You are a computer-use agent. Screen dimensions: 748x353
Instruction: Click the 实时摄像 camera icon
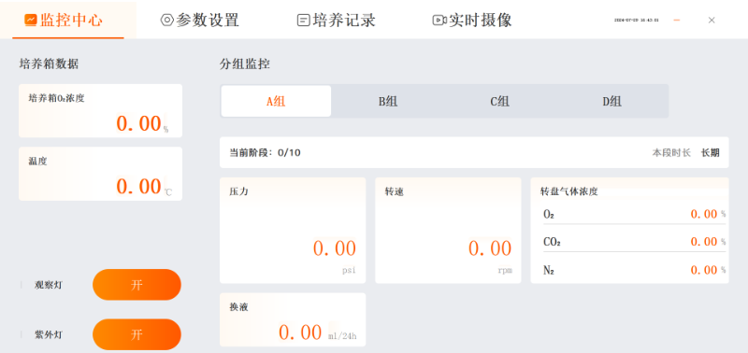[439, 20]
